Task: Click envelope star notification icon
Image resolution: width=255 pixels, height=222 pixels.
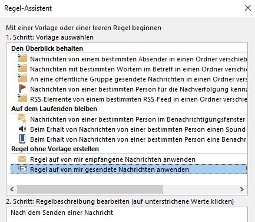Action: point(22,119)
